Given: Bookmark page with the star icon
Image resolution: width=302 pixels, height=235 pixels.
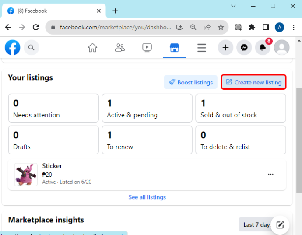Looking at the screenshot, I should point(221,27).
